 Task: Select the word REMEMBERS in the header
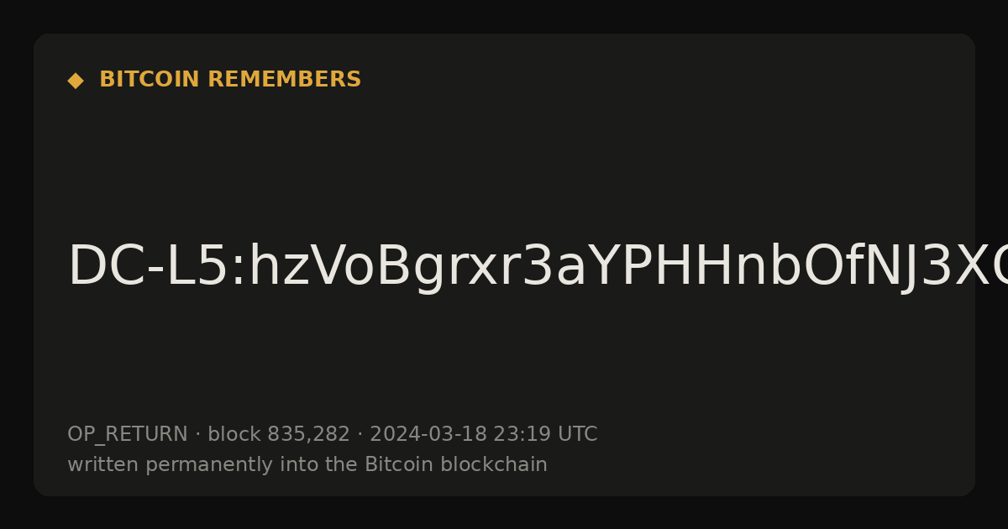[x=284, y=80]
